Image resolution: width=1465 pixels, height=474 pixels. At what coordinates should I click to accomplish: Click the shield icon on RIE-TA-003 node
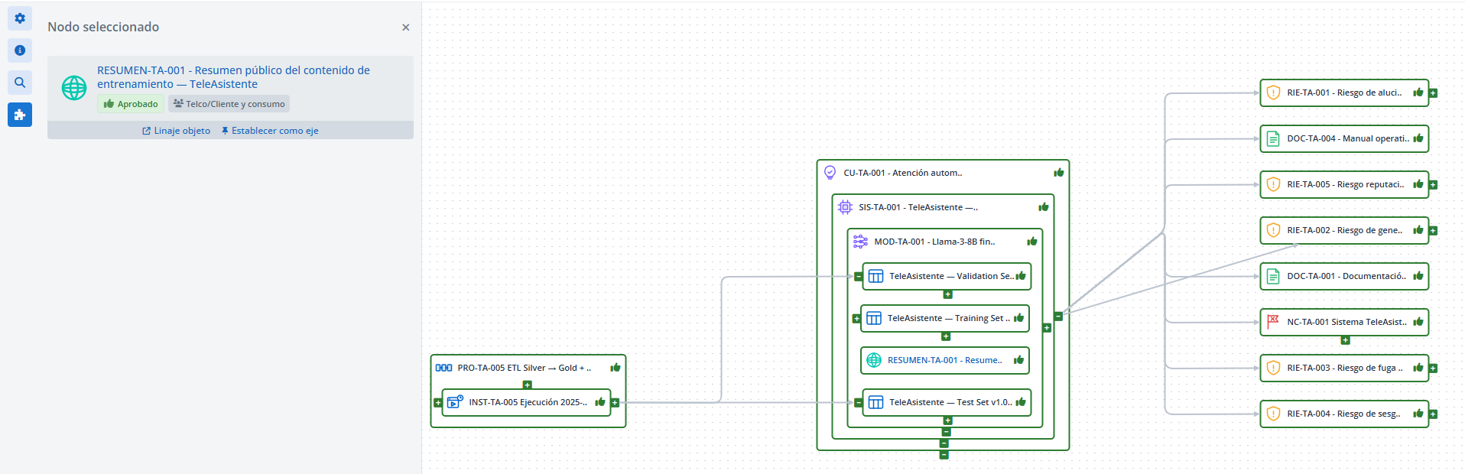pos(1273,368)
